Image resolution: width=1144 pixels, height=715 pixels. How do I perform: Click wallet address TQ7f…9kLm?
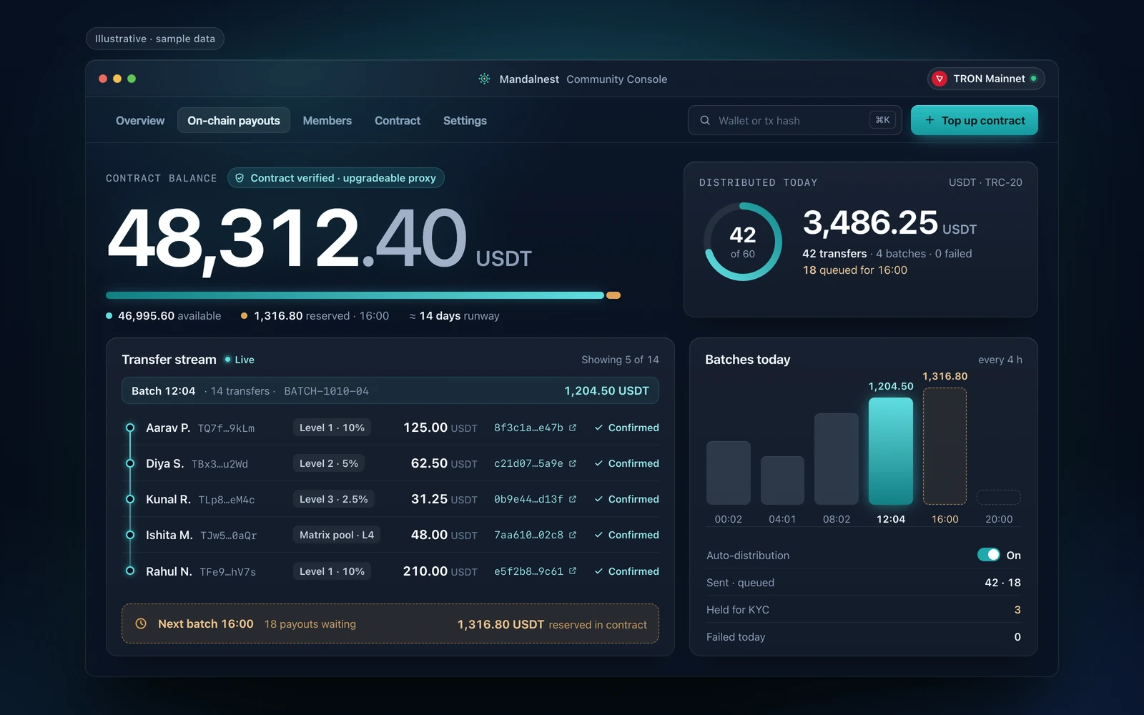[x=226, y=428]
